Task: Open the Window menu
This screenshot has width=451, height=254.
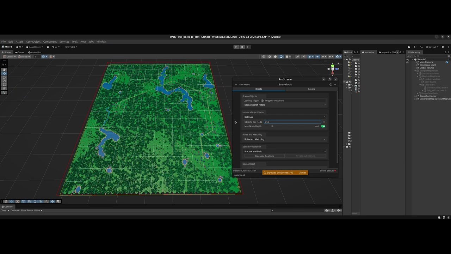Action: (x=101, y=42)
